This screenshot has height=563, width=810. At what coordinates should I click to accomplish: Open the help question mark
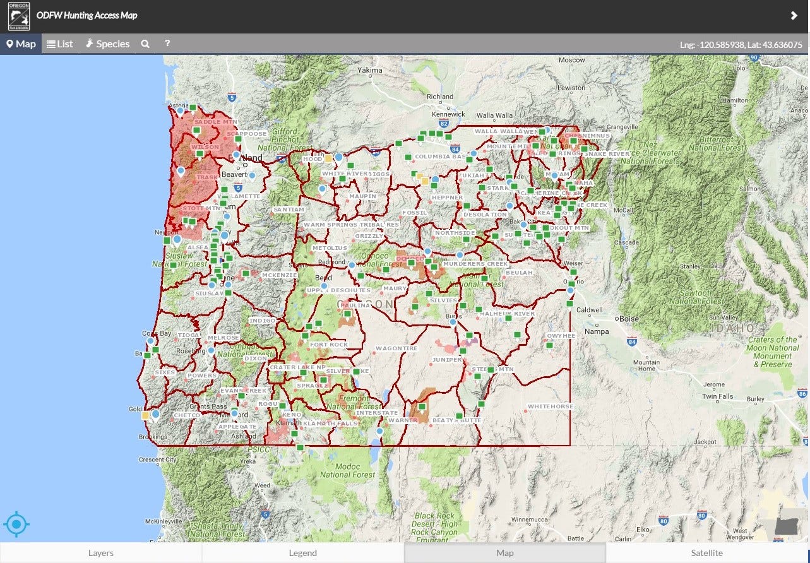point(167,43)
